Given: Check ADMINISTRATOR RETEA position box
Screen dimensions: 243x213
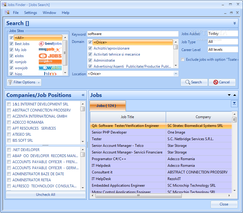Looking at the screenshot, I should (x=9, y=180).
